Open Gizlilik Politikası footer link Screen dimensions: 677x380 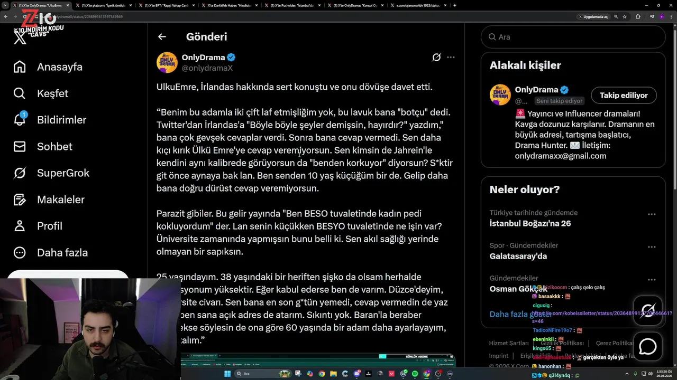tap(562, 343)
